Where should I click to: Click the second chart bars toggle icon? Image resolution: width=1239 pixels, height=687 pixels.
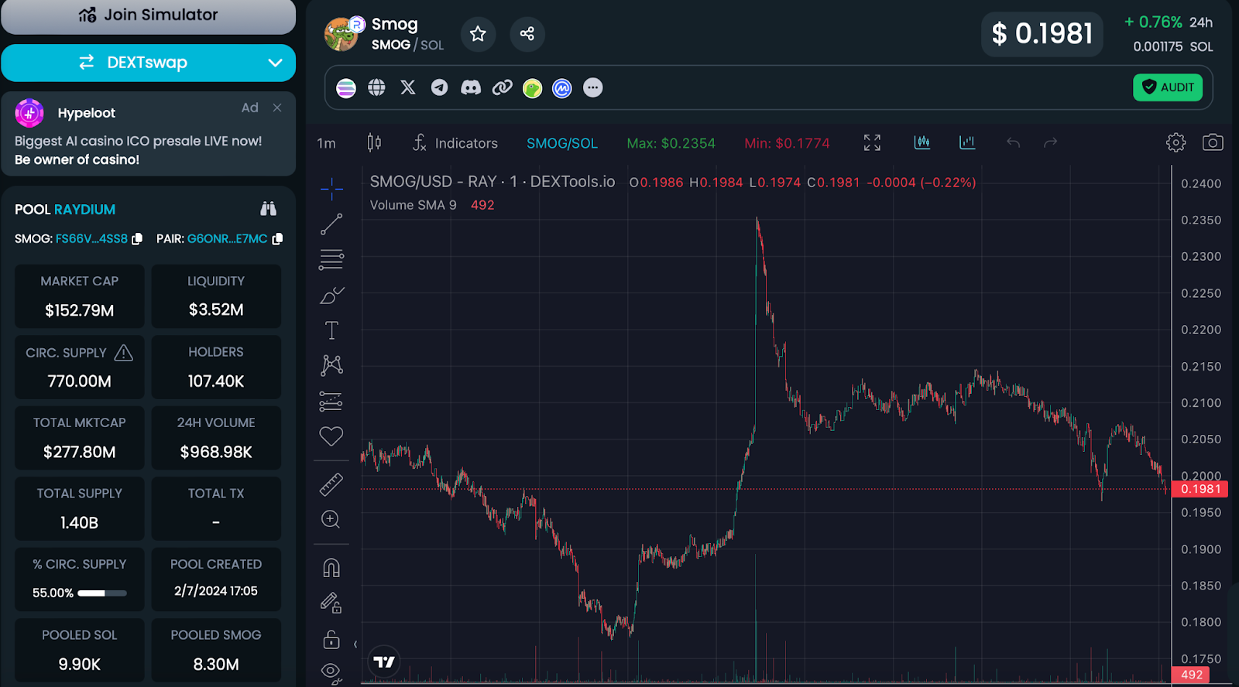point(967,142)
